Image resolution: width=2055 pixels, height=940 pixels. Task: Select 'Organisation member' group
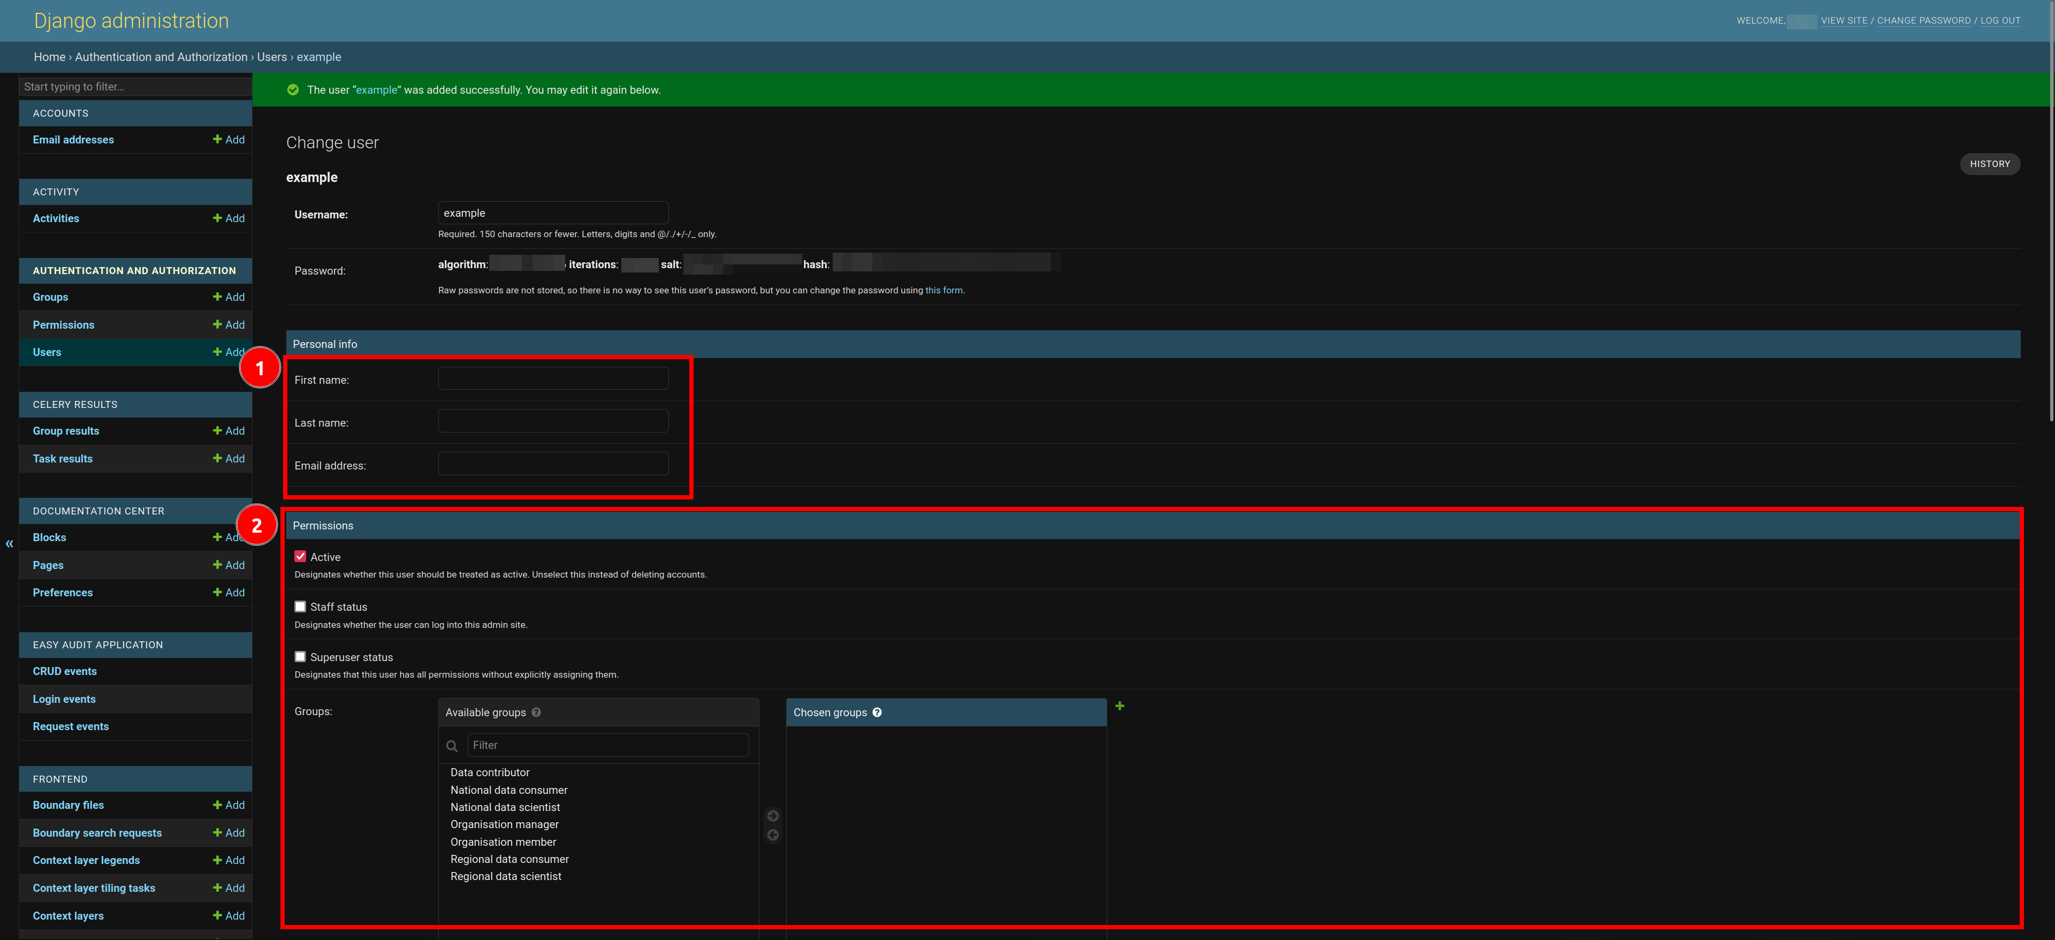pyautogui.click(x=504, y=842)
